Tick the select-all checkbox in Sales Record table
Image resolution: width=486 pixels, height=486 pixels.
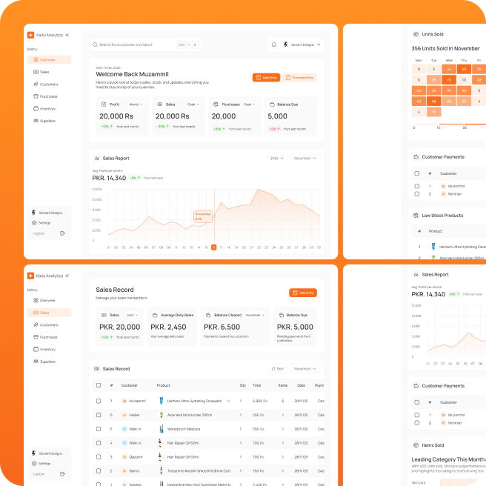click(x=99, y=385)
